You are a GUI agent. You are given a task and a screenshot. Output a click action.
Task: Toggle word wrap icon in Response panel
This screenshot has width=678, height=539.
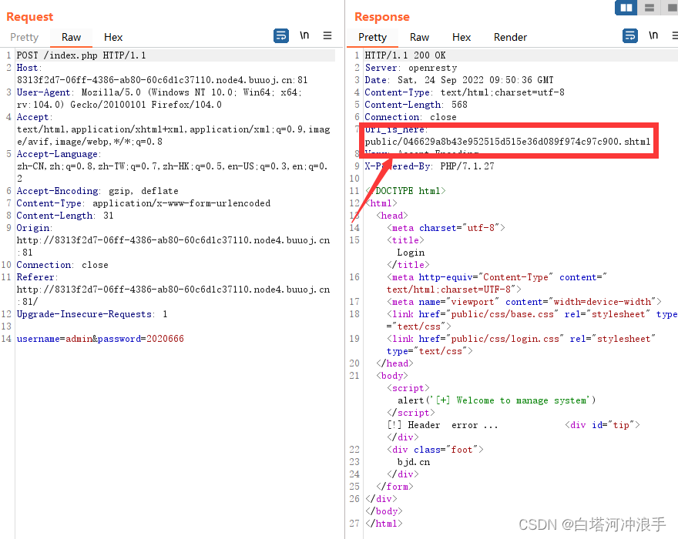[630, 35]
